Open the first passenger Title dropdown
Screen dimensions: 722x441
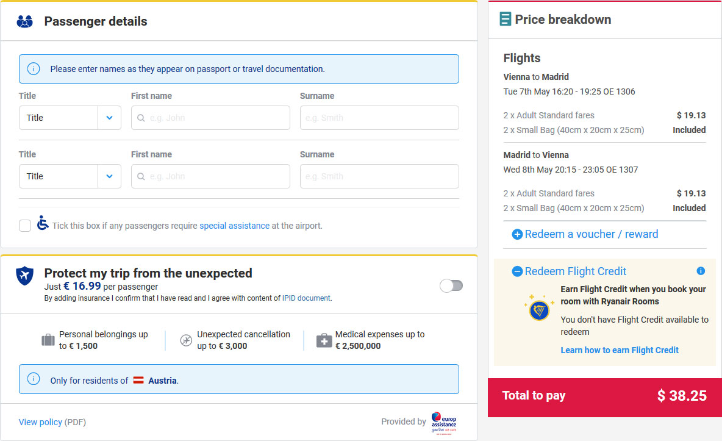pos(70,118)
